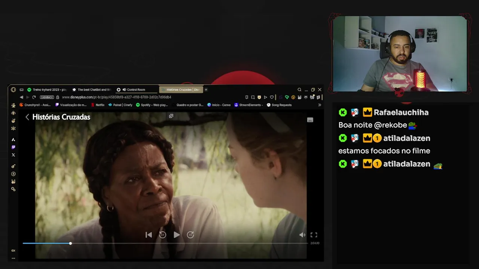Open sidebar settings gear icon
Screen dimensions: 479x269
click(13, 189)
